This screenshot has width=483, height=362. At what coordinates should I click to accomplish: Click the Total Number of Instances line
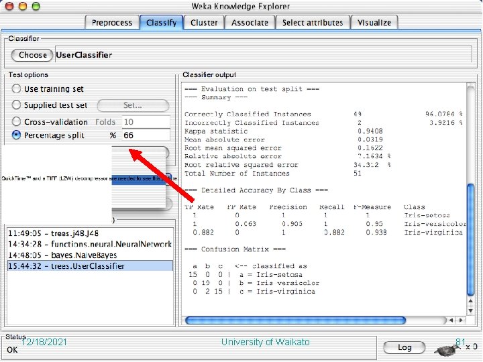click(x=273, y=174)
